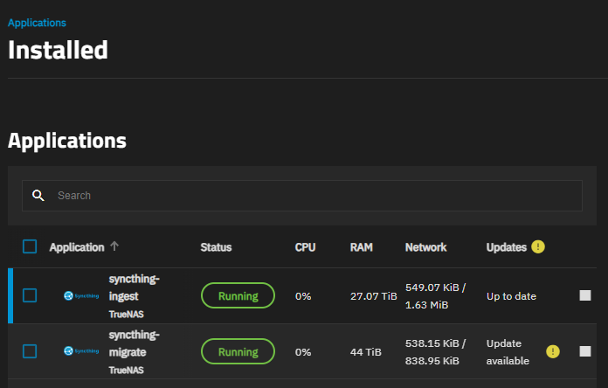Check the syncthing-migrate row checkbox
This screenshot has width=608, height=388.
pyautogui.click(x=30, y=351)
